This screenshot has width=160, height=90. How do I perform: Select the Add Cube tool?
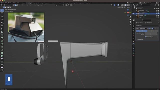(x=2, y=35)
